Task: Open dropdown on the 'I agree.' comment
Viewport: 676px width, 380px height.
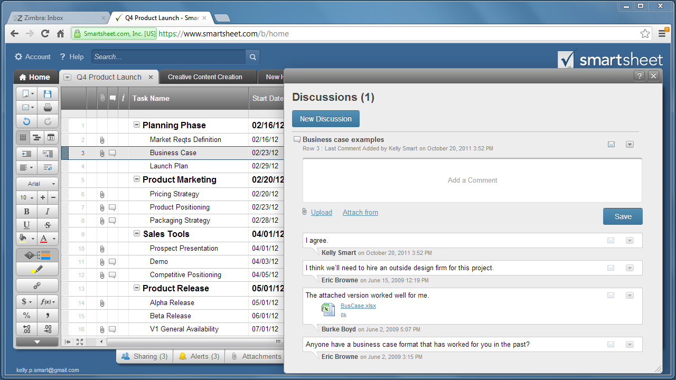Action: (x=630, y=240)
